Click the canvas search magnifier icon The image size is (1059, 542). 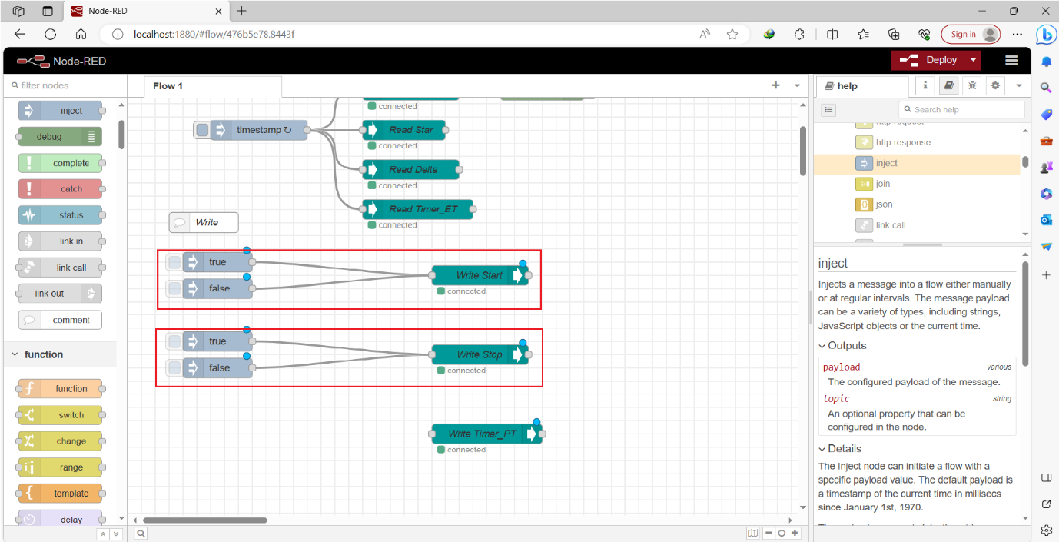pos(140,533)
